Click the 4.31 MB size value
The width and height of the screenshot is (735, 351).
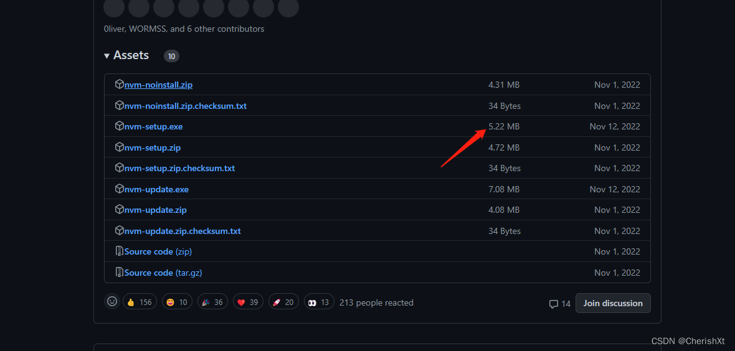(x=504, y=85)
